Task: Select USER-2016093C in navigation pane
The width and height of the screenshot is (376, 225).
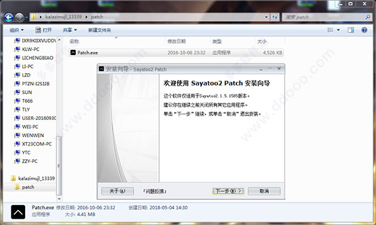Action: pos(35,118)
